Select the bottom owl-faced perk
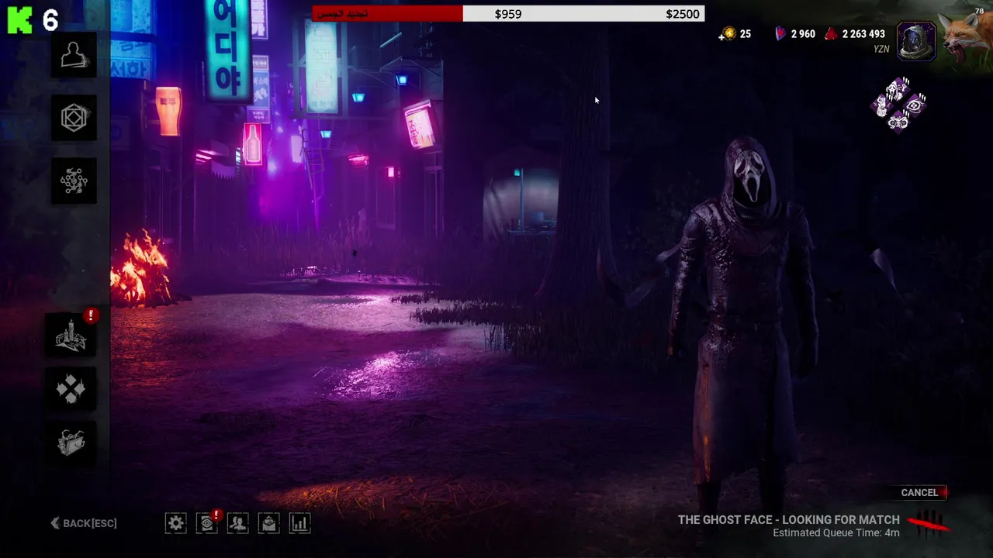The height and width of the screenshot is (558, 993). pos(898,122)
